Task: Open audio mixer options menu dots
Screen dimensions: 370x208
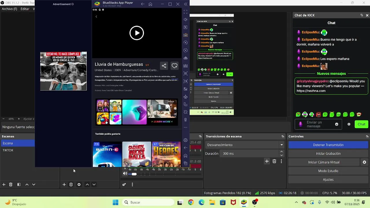Action: point(132,185)
